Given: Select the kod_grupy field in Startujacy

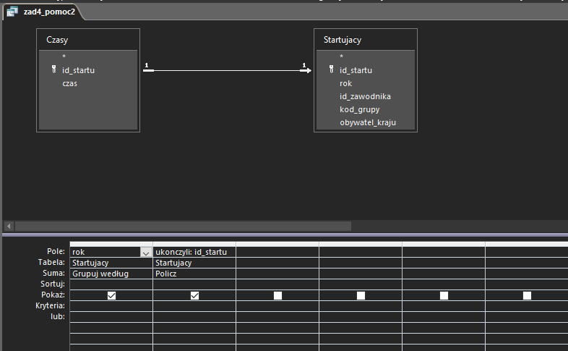Looking at the screenshot, I should pyautogui.click(x=359, y=109).
